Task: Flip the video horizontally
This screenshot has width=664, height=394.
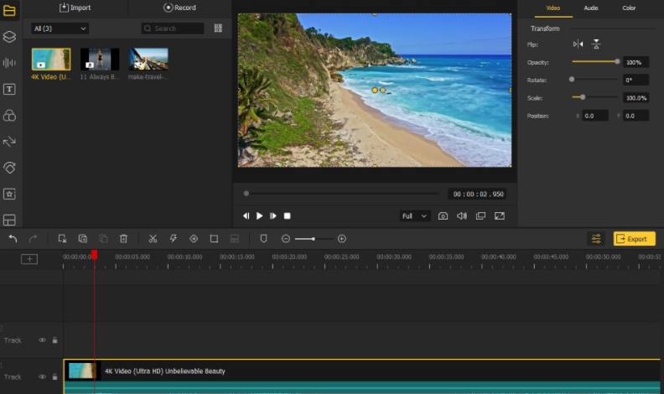Action: click(x=578, y=44)
